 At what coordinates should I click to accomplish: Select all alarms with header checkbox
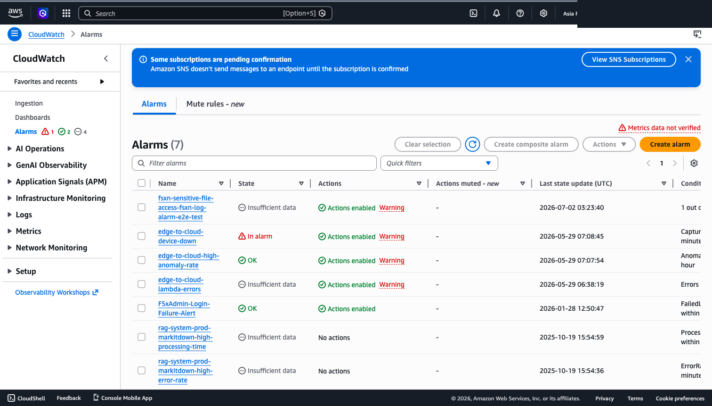coord(141,183)
